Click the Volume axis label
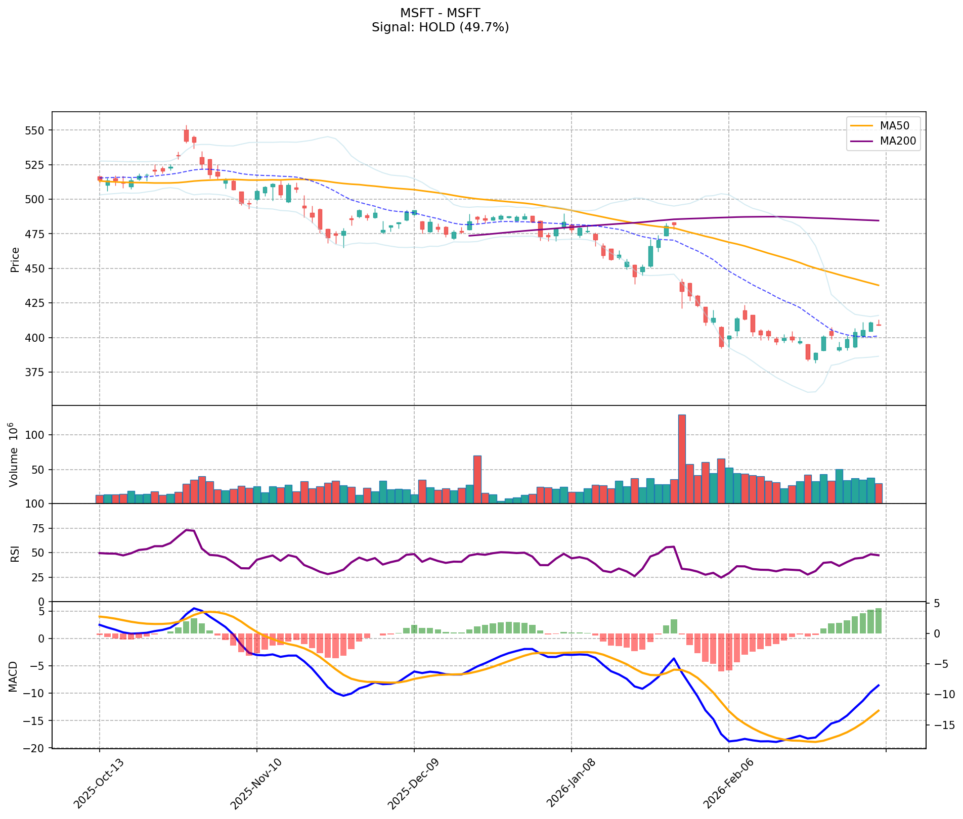 [14, 454]
